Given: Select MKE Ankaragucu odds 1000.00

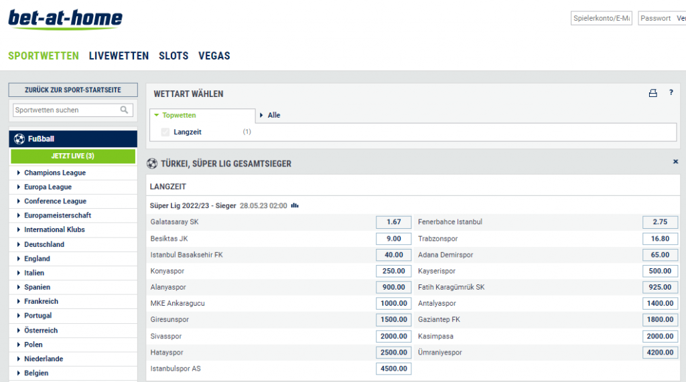Looking at the screenshot, I should 394,303.
